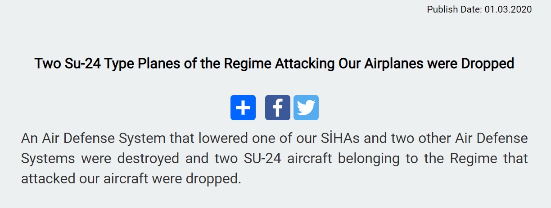Image resolution: width=551 pixels, height=208 pixels.
Task: Share the article on Facebook
Action: [x=278, y=108]
